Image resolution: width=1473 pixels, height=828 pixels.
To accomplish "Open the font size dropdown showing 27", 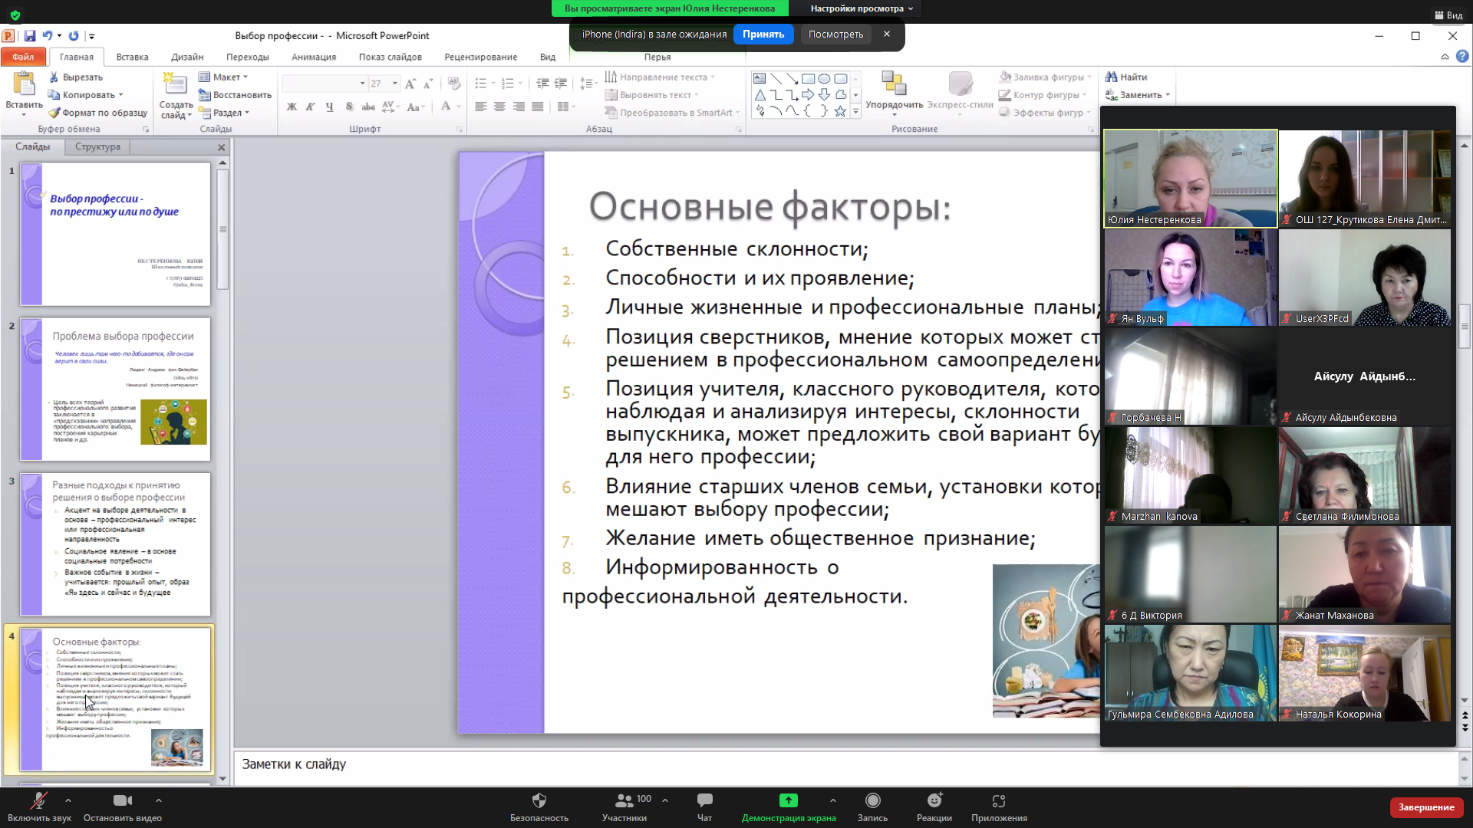I will click(394, 83).
